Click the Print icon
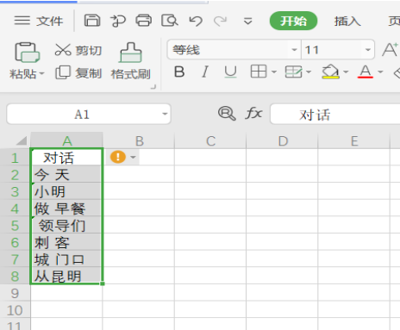This screenshot has height=330, width=400. (x=143, y=21)
